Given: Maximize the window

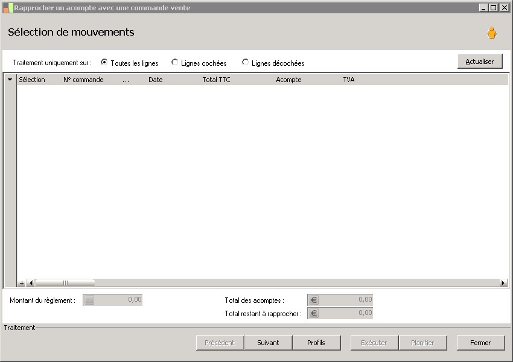Looking at the screenshot, I should (x=493, y=7).
